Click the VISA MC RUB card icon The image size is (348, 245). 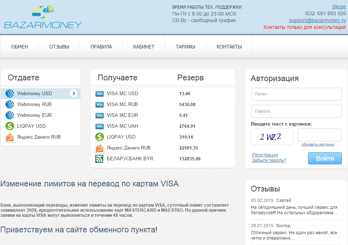(100, 105)
